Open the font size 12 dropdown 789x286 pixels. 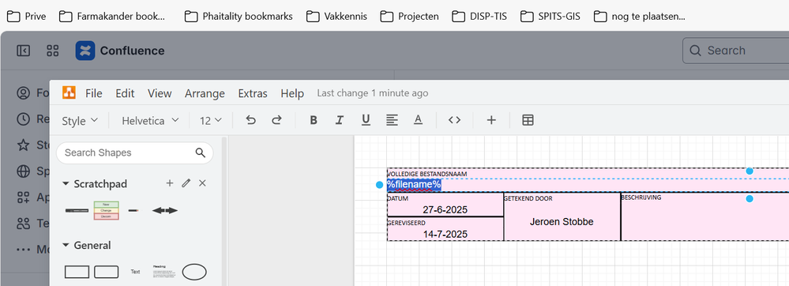pyautogui.click(x=211, y=120)
